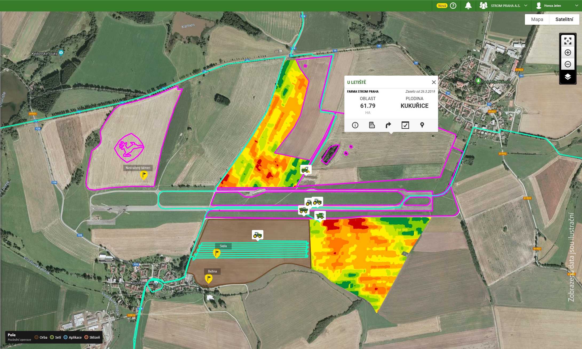Image resolution: width=582 pixels, height=349 pixels.
Task: Click the share arrow icon in popup
Action: [x=388, y=125]
